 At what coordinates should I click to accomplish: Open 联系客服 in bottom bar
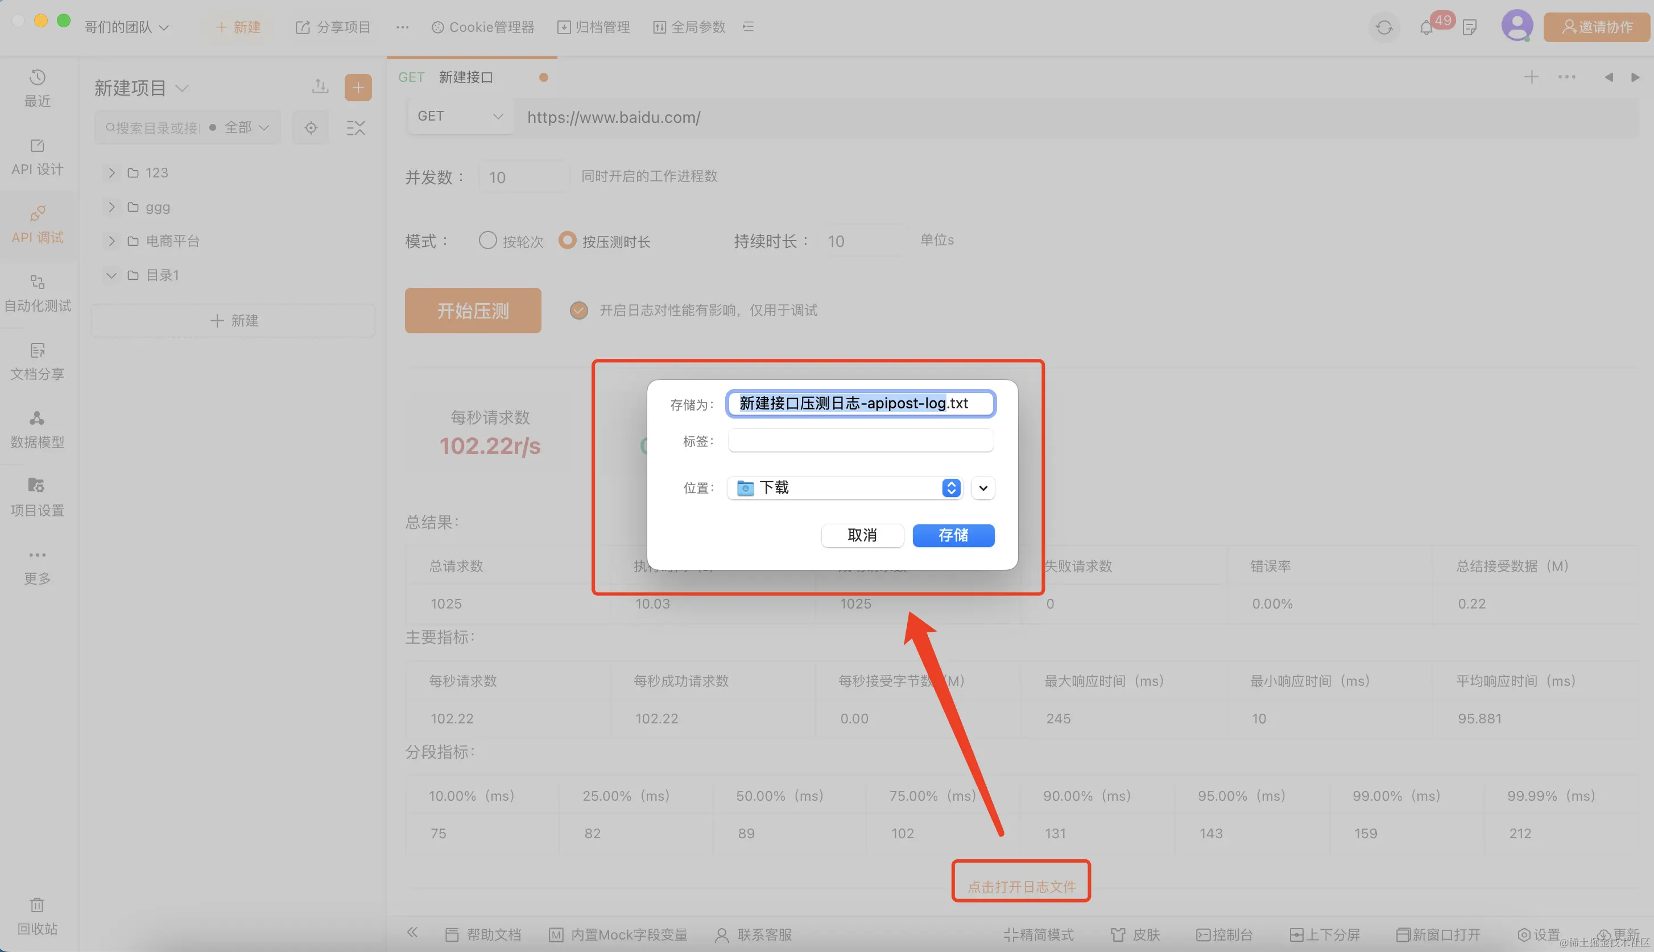[754, 934]
